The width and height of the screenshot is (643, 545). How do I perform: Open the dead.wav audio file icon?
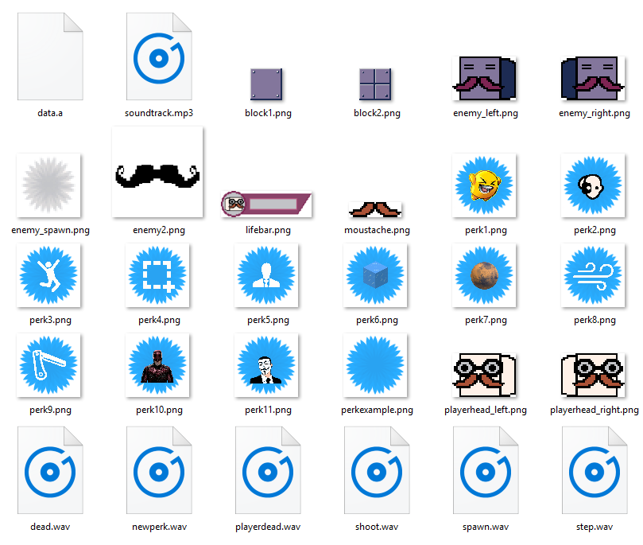point(50,470)
